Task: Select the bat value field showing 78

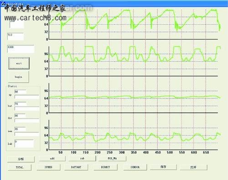Action: pyautogui.click(x=21, y=104)
